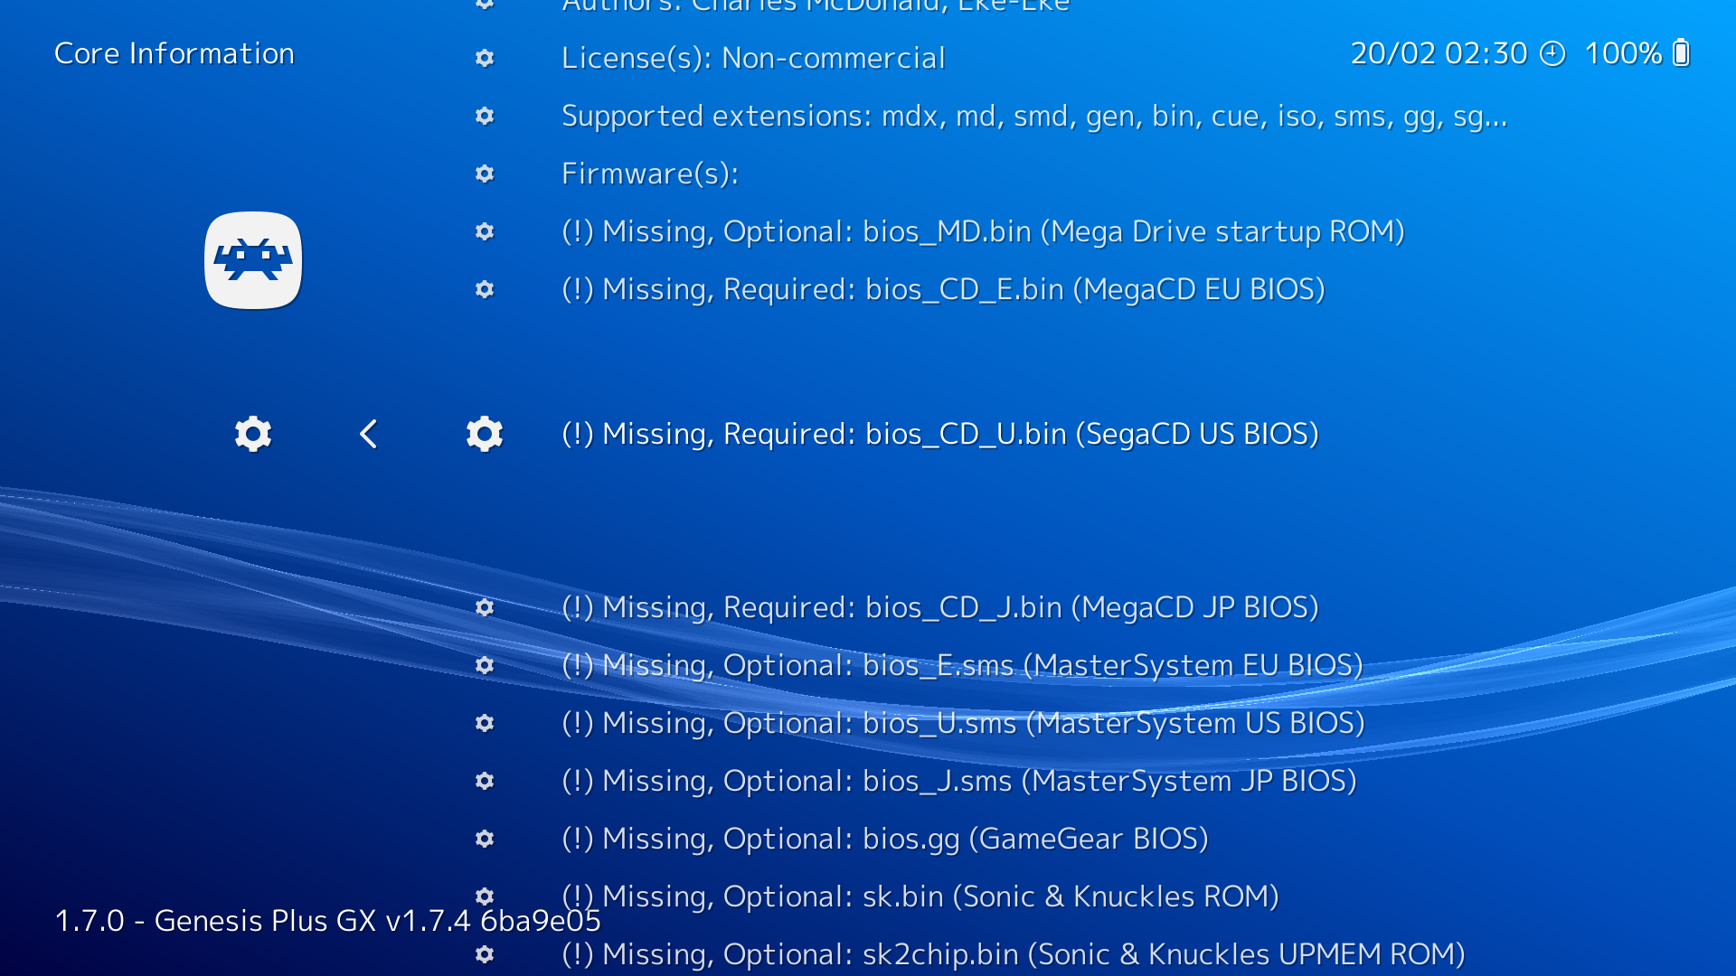
Task: Click the Core Information title
Action: [175, 53]
